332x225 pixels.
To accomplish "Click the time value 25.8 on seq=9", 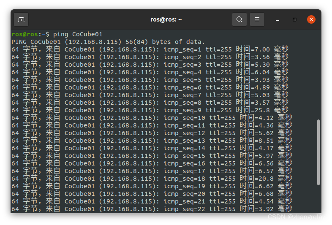I will click(262, 110).
